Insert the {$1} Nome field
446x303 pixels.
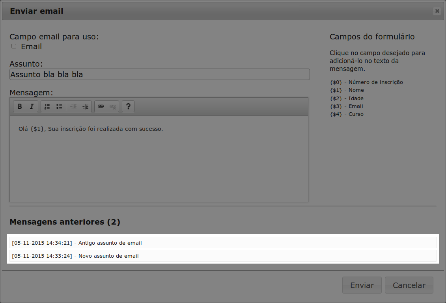pos(347,90)
